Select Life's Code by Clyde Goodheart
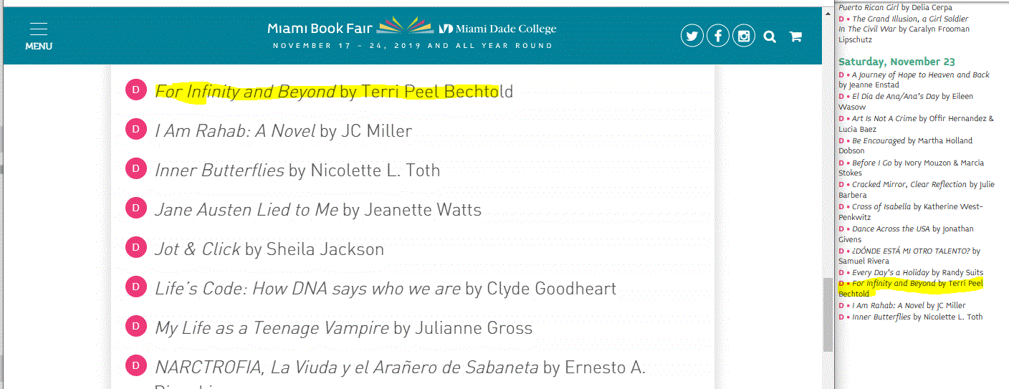This screenshot has height=389, width=1009. point(386,289)
